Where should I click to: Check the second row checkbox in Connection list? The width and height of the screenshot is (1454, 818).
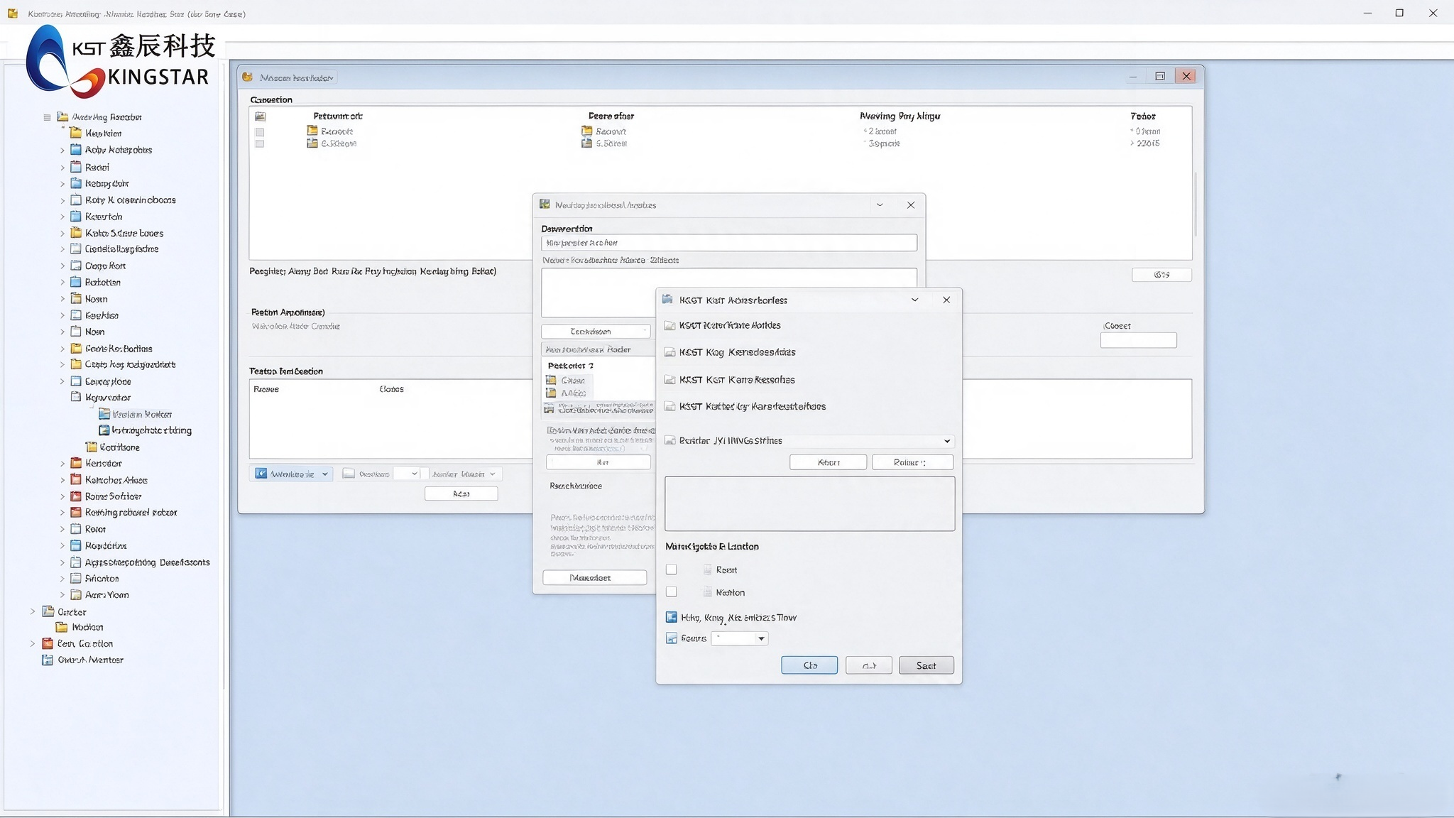click(260, 143)
